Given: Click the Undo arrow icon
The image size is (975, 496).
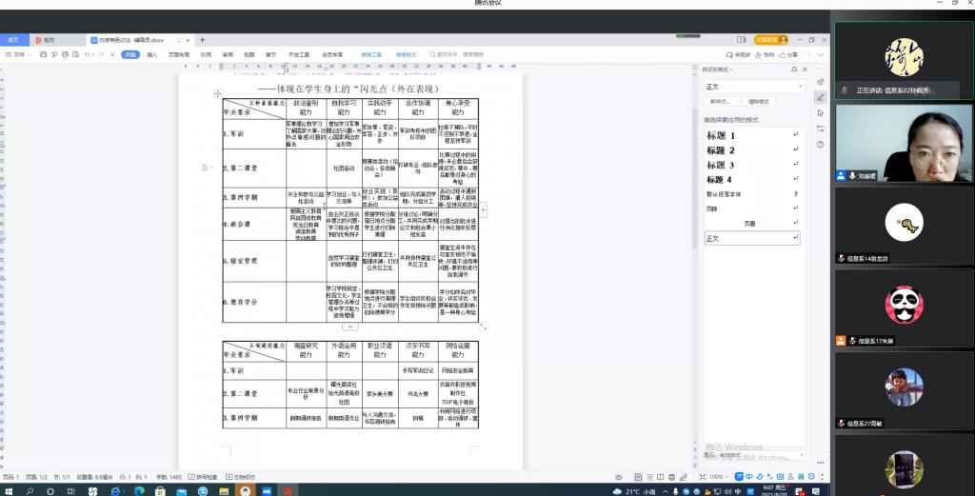Looking at the screenshot, I should pyautogui.click(x=87, y=54).
